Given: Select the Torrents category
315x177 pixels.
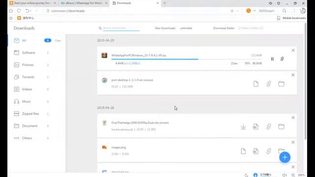Looking at the screenshot, I should tap(28, 77).
